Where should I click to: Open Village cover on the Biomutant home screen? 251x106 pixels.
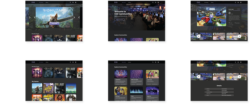click(x=71, y=38)
